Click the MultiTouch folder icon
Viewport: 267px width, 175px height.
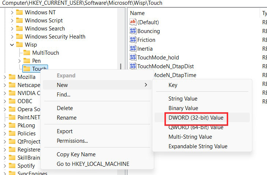point(27,53)
